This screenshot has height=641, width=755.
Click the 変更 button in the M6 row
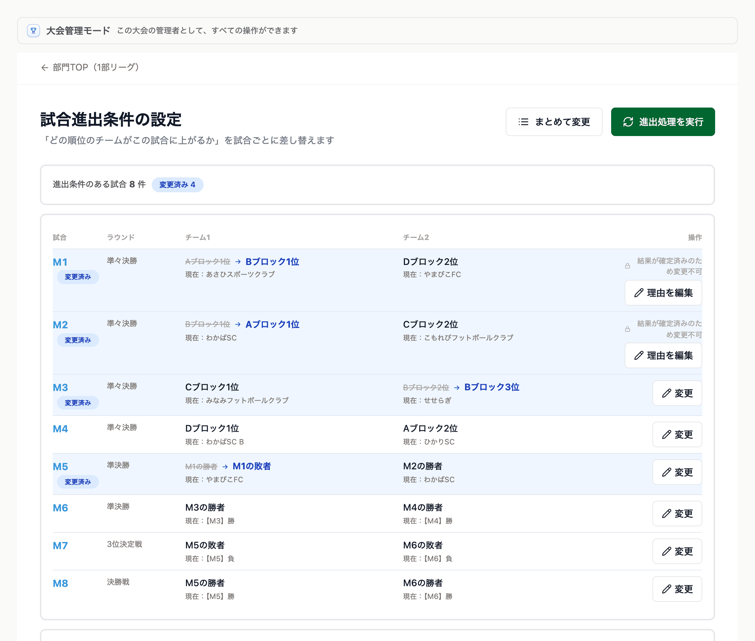[677, 514]
